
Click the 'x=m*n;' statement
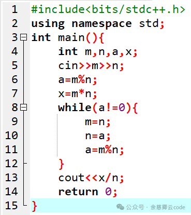pyautogui.click(x=78, y=94)
